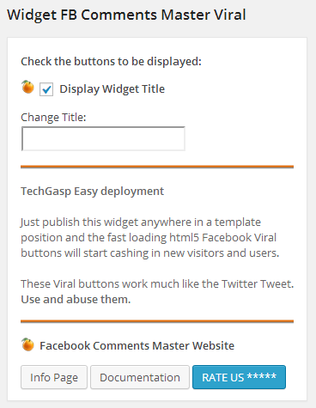
Task: Click the 'Check the buttons to be displayed' text
Action: point(111,62)
